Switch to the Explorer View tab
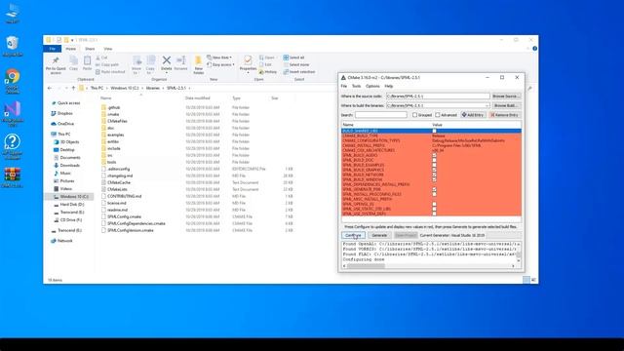This screenshot has height=351, width=624. point(108,49)
